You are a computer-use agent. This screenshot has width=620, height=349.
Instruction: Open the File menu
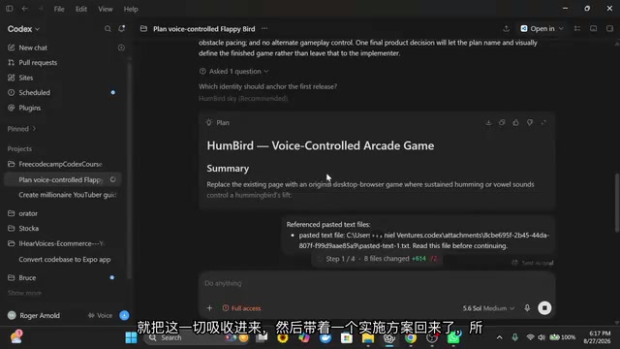[x=59, y=9]
